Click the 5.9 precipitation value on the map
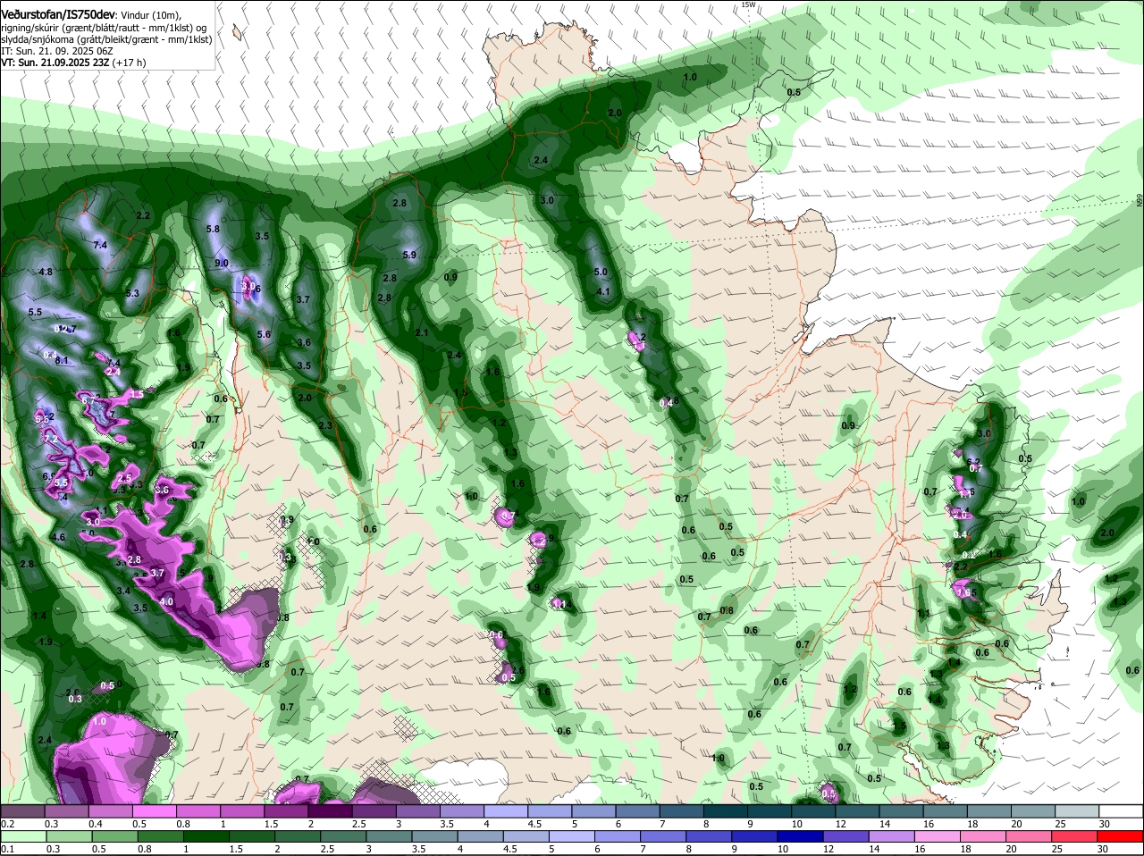This screenshot has width=1144, height=856. [409, 255]
